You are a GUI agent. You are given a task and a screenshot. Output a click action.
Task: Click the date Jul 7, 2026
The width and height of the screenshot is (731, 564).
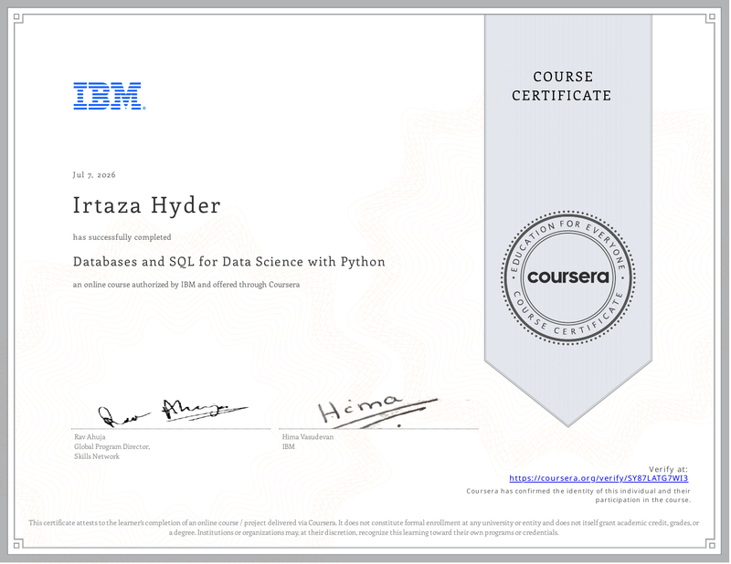click(94, 174)
